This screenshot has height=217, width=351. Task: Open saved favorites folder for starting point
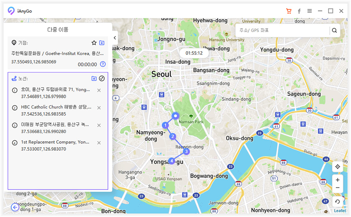coord(102,43)
